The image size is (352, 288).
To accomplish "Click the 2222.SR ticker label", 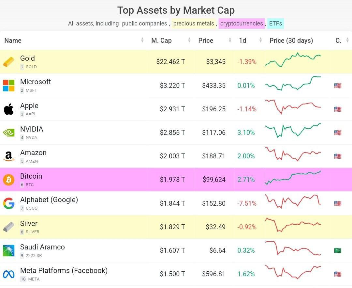I will [34, 256].
